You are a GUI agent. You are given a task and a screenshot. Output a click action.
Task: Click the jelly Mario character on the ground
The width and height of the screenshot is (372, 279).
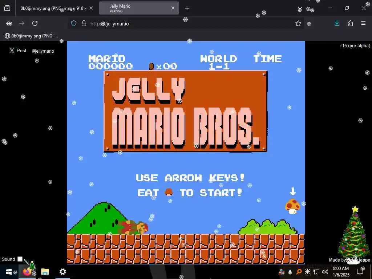tap(134, 227)
